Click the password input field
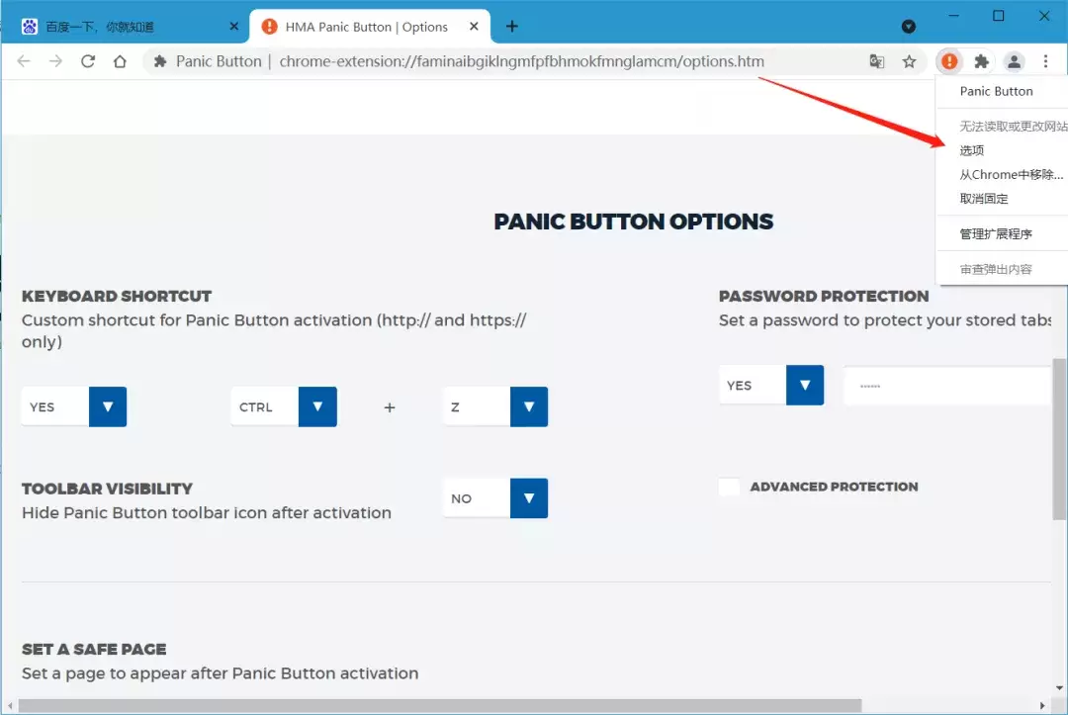 click(947, 386)
